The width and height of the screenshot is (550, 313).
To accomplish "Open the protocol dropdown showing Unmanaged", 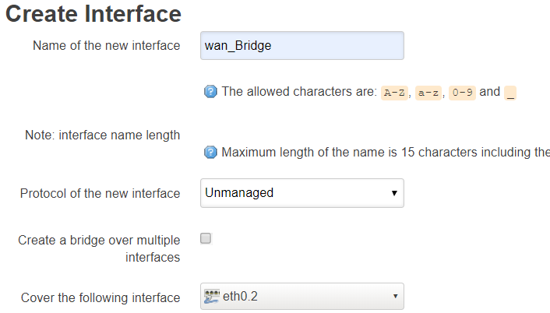I will tap(296, 192).
